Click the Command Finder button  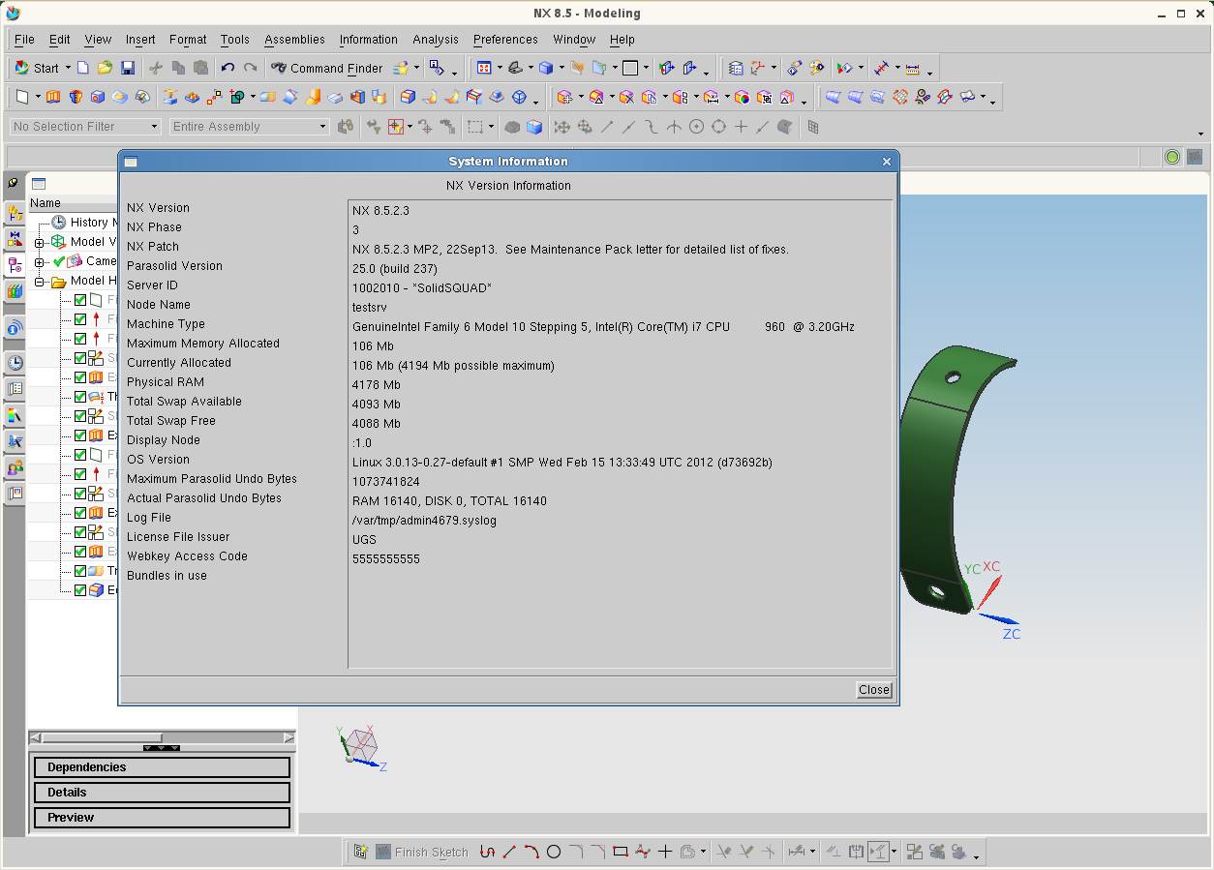(x=326, y=69)
